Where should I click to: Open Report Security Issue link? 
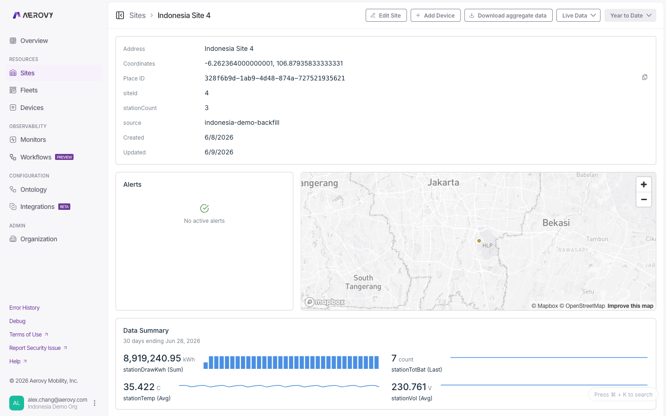(38, 348)
